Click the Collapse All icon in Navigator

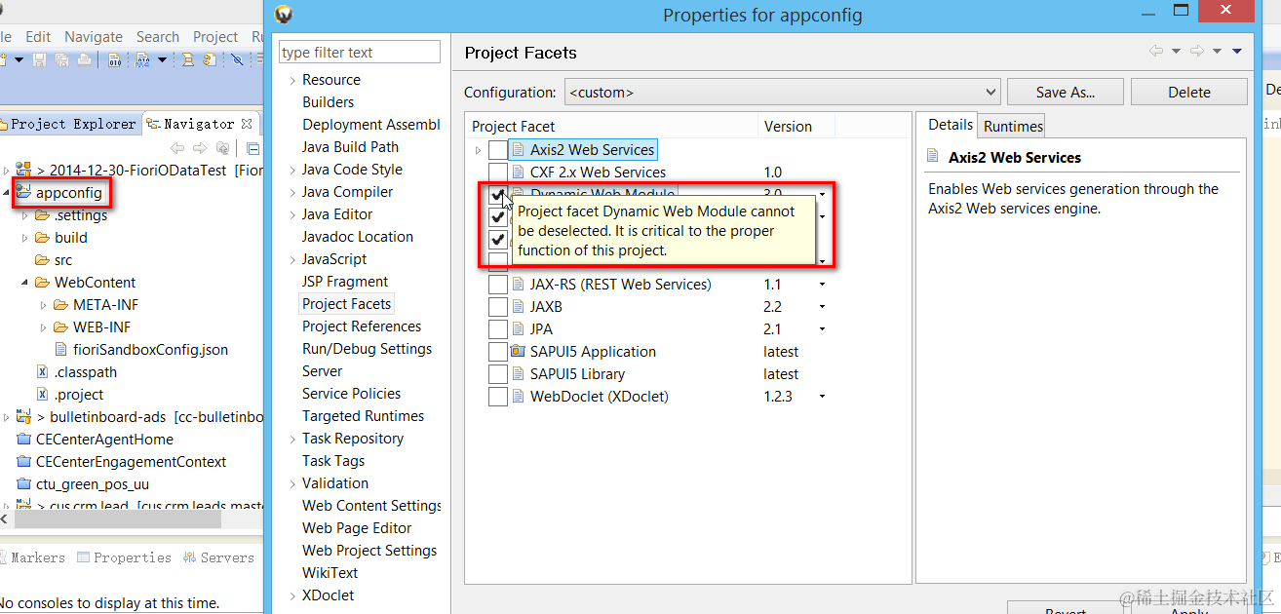pos(252,148)
